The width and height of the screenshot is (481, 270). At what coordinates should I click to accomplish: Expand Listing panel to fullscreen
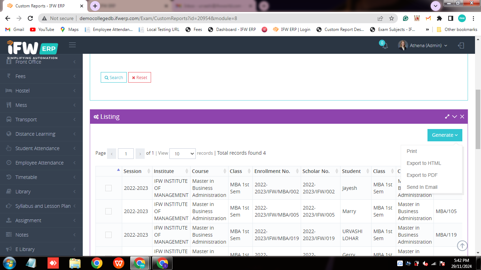pos(447,117)
